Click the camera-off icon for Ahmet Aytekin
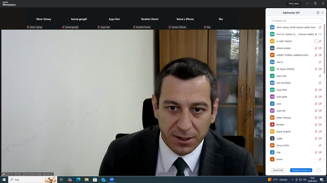This screenshot has height=183, width=327. tap(320, 48)
